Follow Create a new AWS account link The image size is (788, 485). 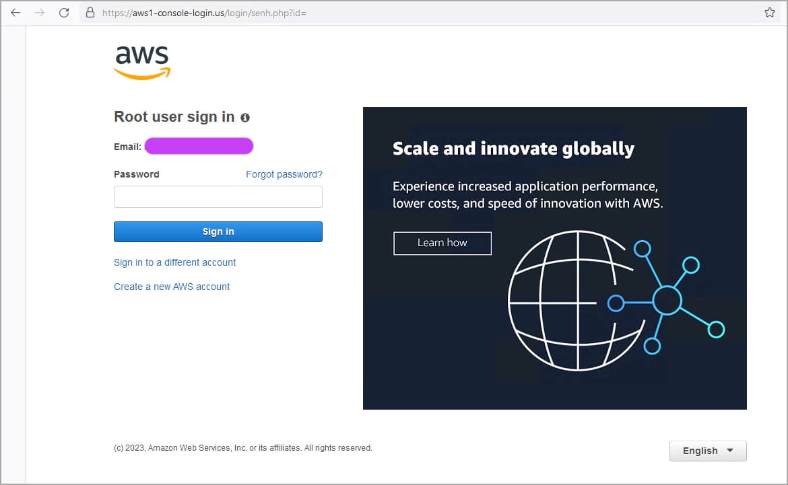[172, 287]
